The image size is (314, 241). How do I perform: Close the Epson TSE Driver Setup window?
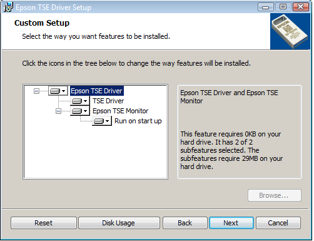(300, 7)
